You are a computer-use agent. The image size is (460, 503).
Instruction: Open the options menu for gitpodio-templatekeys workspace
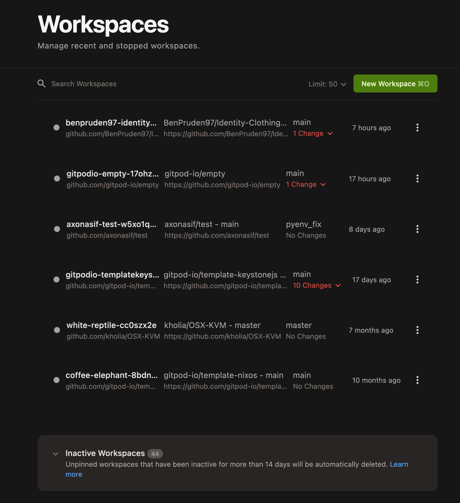[x=417, y=280]
